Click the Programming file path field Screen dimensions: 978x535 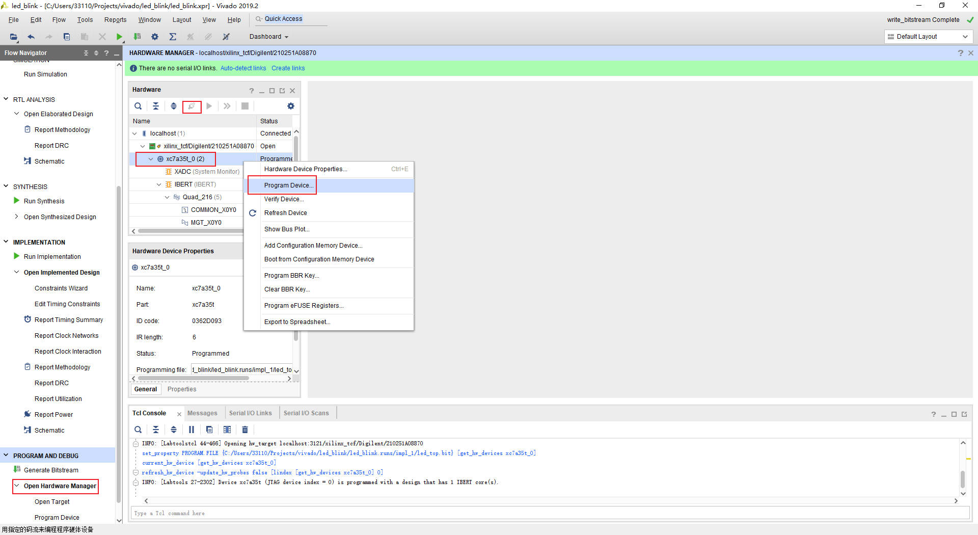241,370
